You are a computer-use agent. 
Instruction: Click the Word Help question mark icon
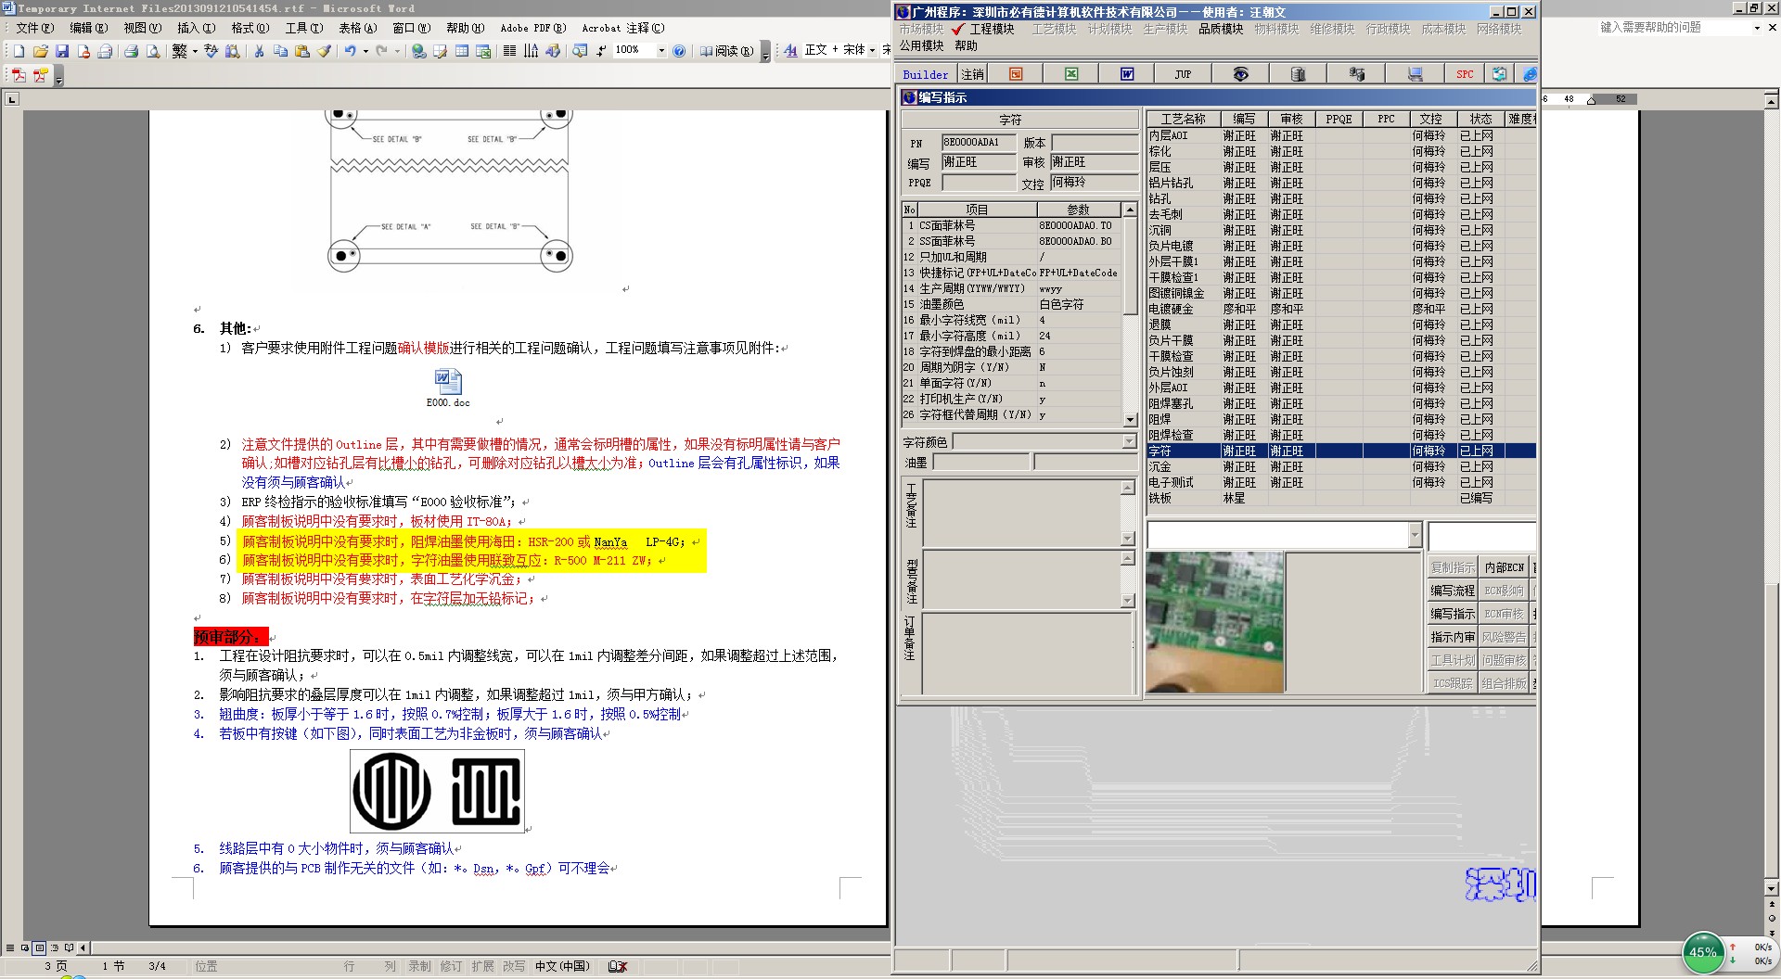tap(679, 51)
